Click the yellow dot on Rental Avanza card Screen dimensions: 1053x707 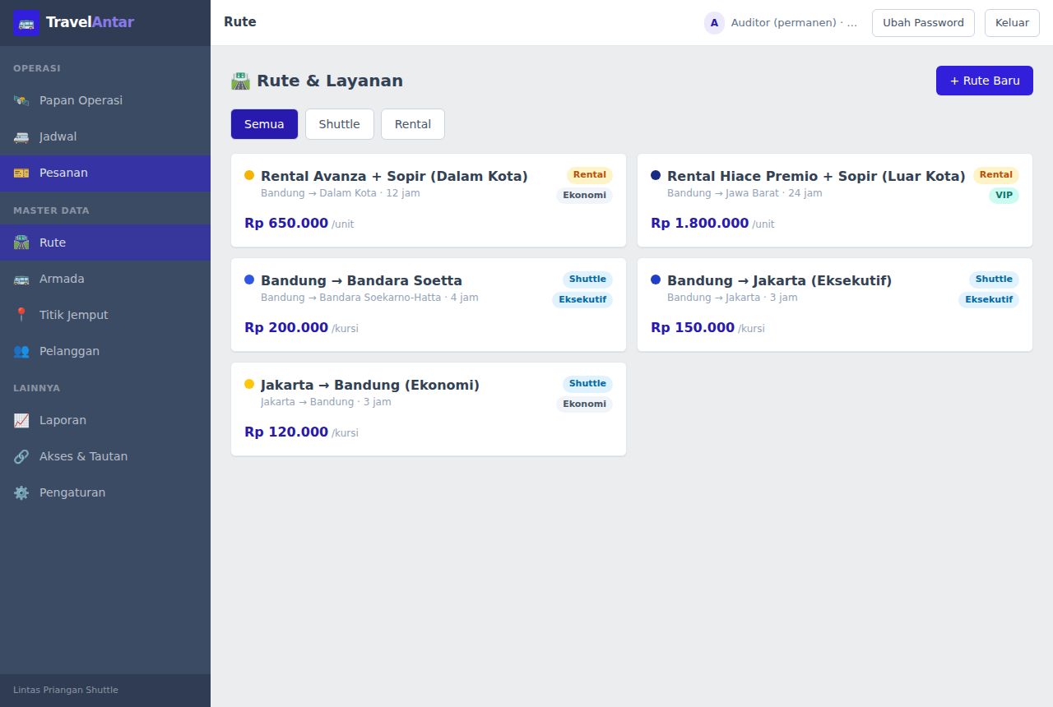click(x=249, y=175)
